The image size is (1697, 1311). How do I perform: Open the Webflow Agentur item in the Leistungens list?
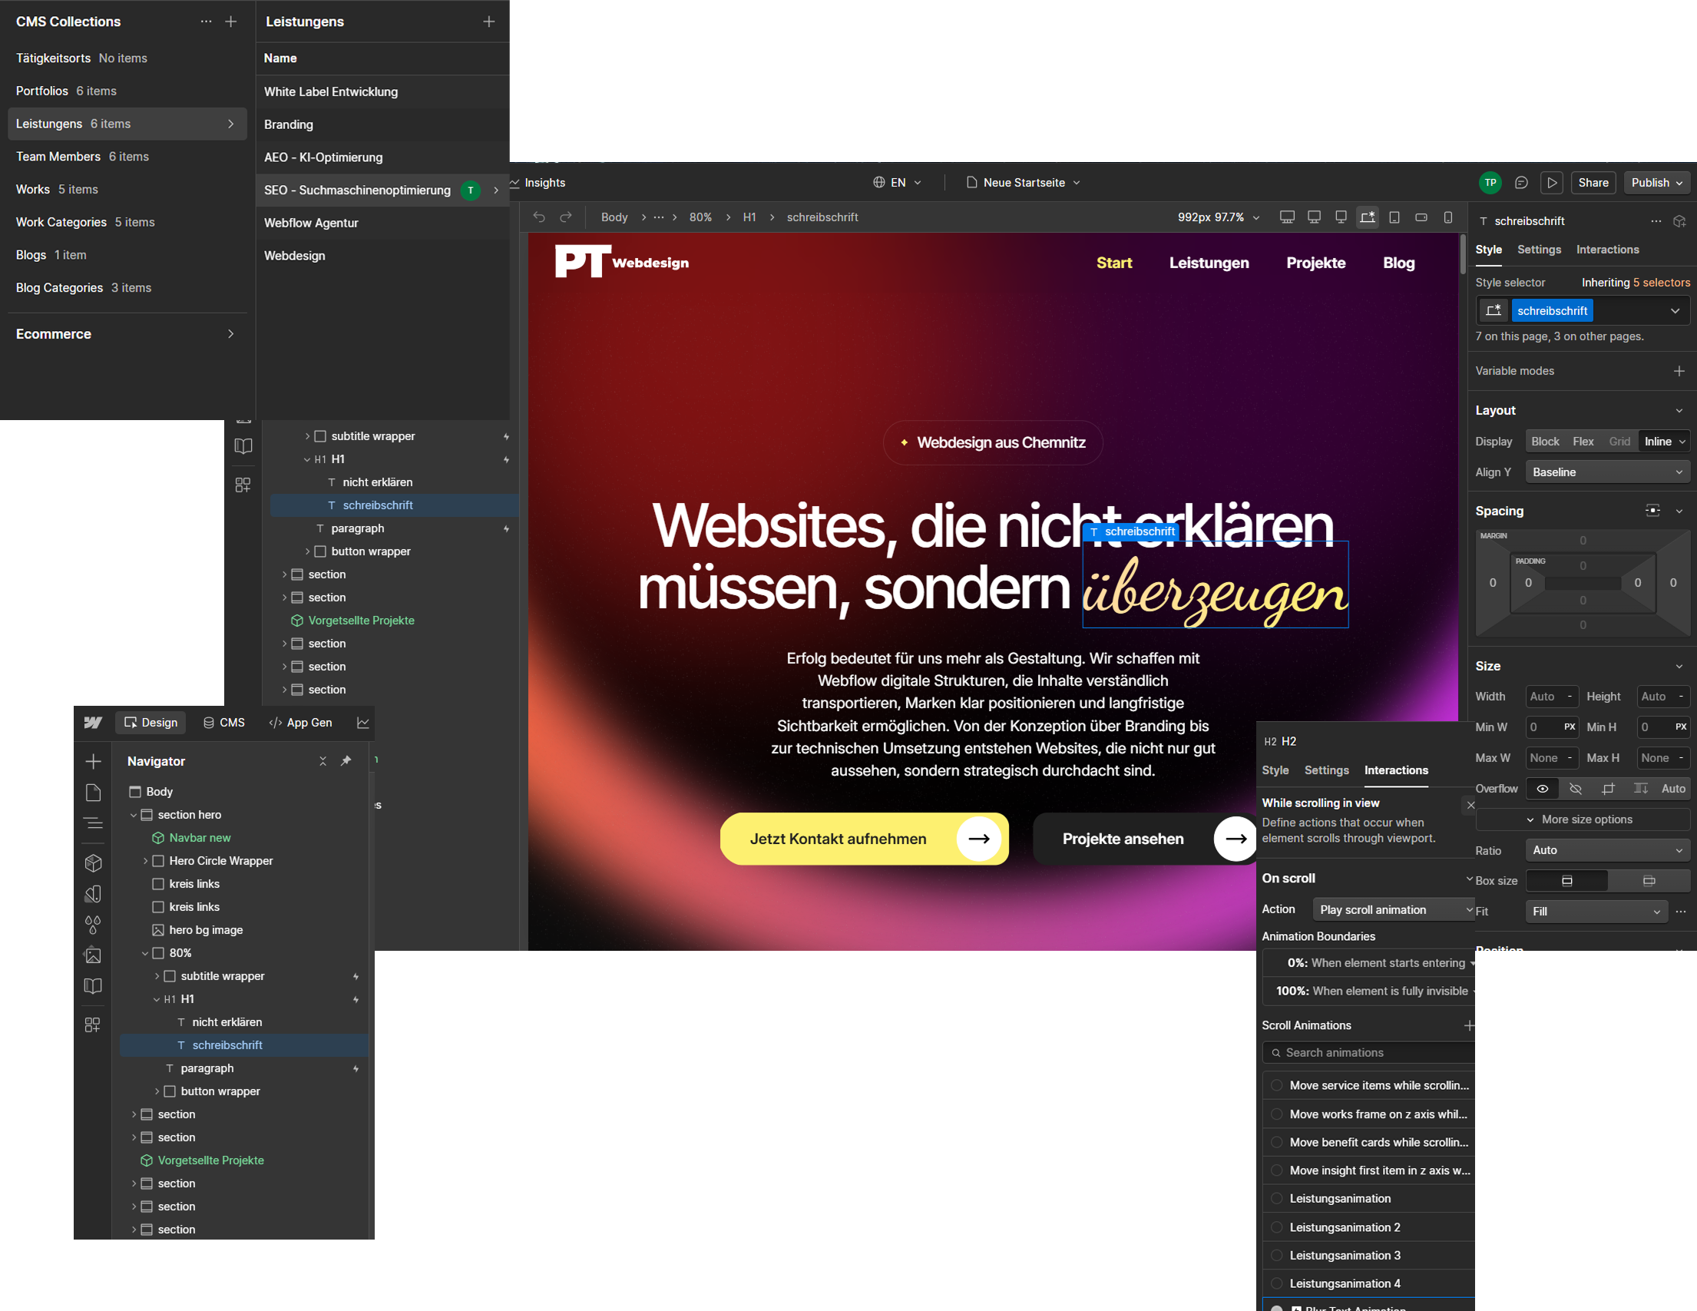pos(311,223)
